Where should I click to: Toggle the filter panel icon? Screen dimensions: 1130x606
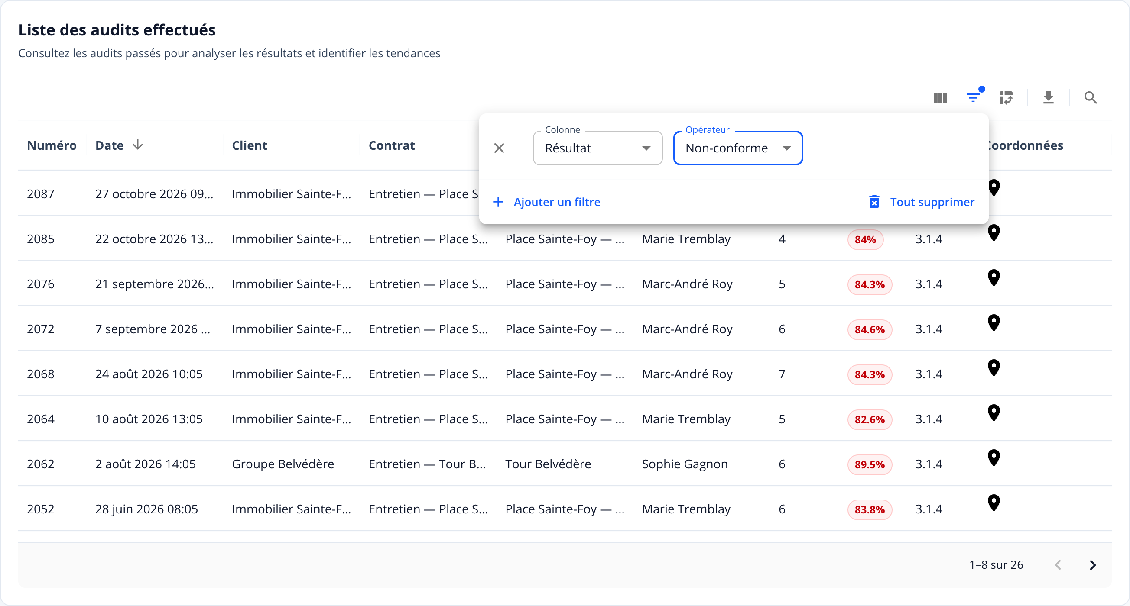(x=973, y=97)
